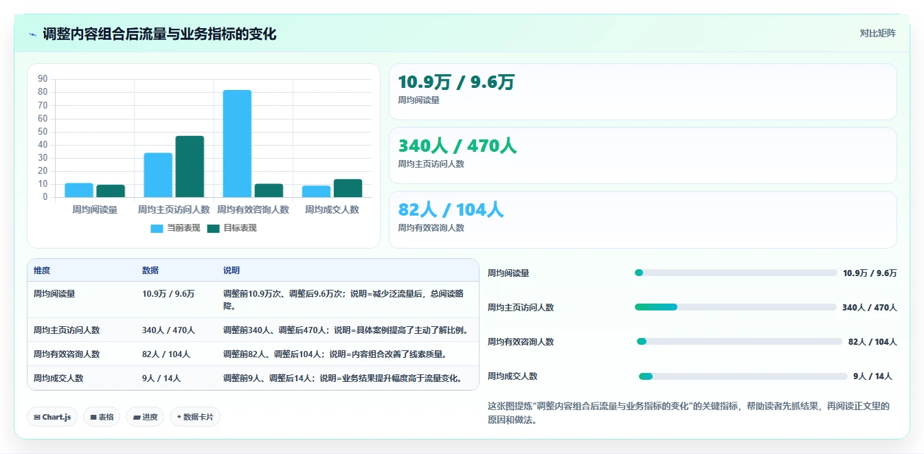The height and width of the screenshot is (454, 924).
Task: Click the 周均成交人数 progress bar
Action: tap(743, 376)
